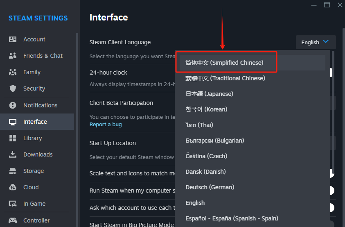Image resolution: width=345 pixels, height=227 pixels.
Task: Expand the English language dropdown
Action: [316, 42]
